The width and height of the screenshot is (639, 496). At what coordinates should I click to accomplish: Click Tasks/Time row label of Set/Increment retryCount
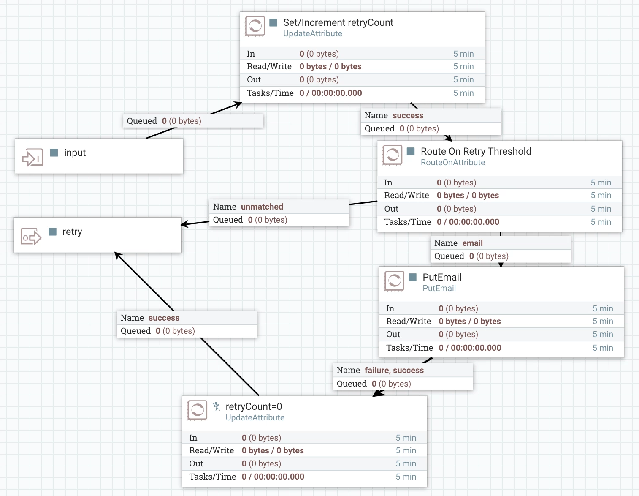click(x=270, y=93)
